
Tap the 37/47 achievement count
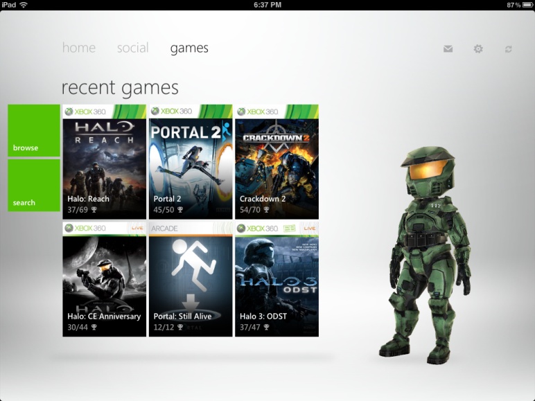tap(249, 328)
